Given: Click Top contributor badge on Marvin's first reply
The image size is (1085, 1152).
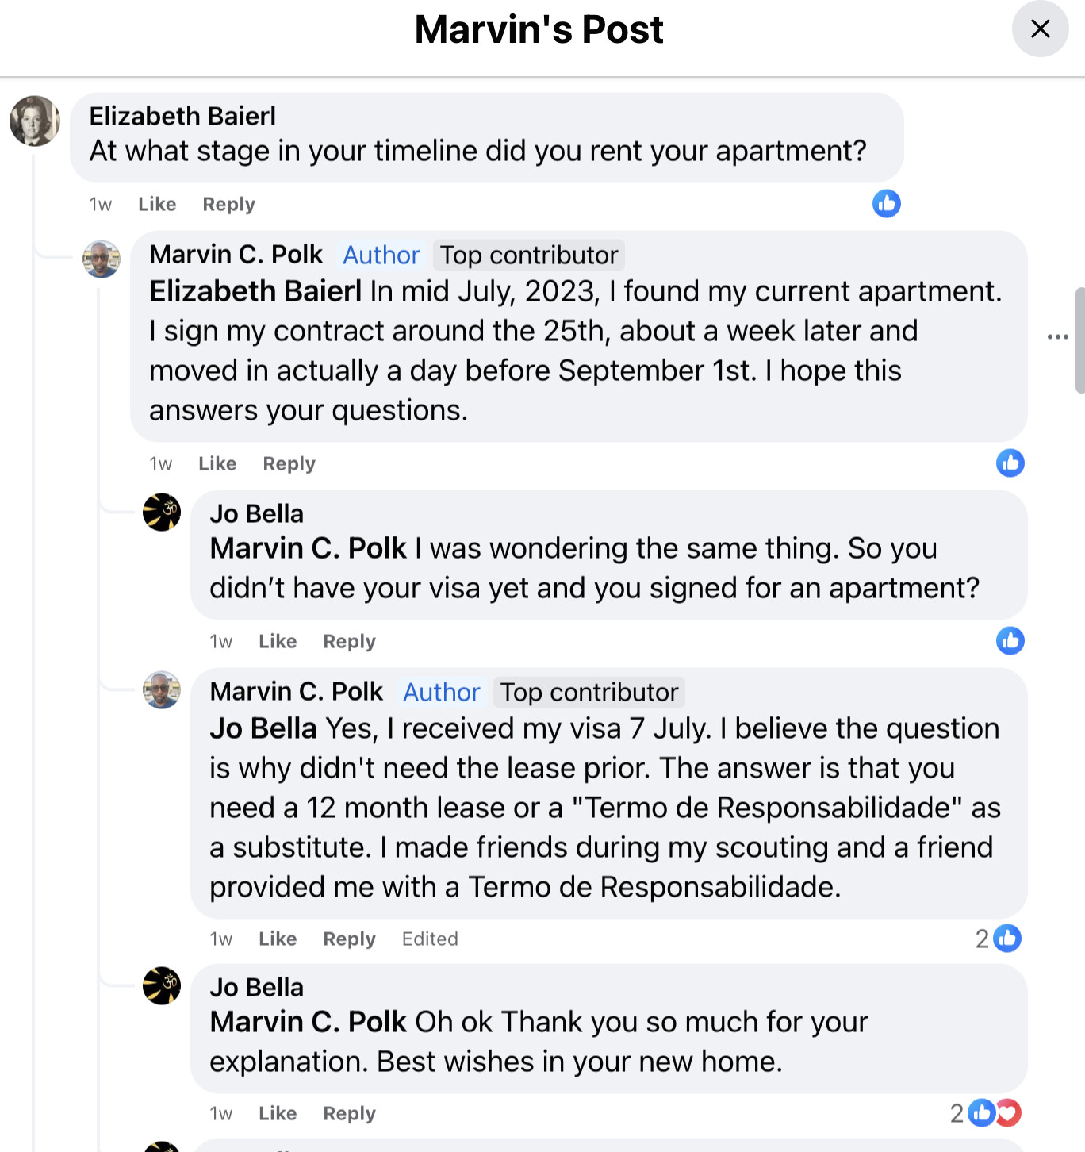Looking at the screenshot, I should click(529, 255).
